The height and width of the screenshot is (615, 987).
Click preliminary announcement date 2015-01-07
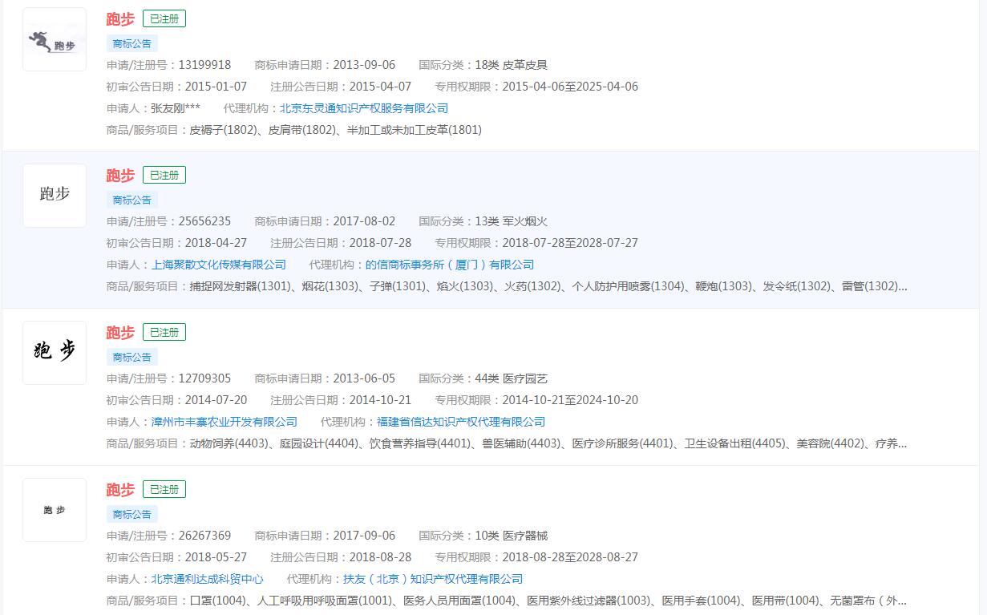216,87
